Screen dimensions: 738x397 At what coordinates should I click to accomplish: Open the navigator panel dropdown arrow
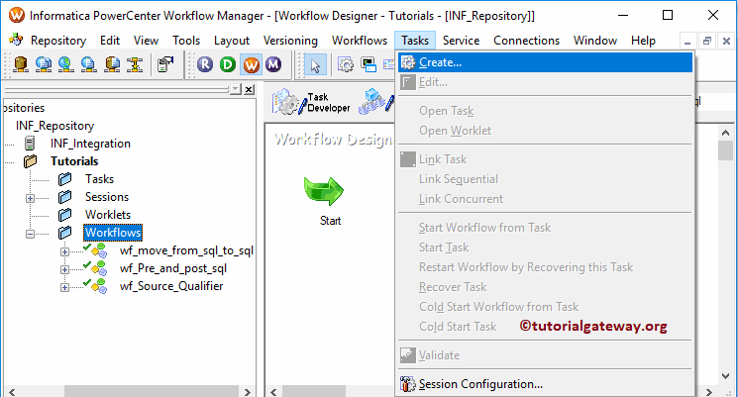click(x=236, y=89)
